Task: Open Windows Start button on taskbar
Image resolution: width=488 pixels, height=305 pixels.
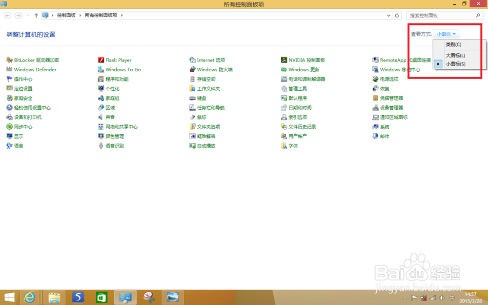Action: (9, 298)
